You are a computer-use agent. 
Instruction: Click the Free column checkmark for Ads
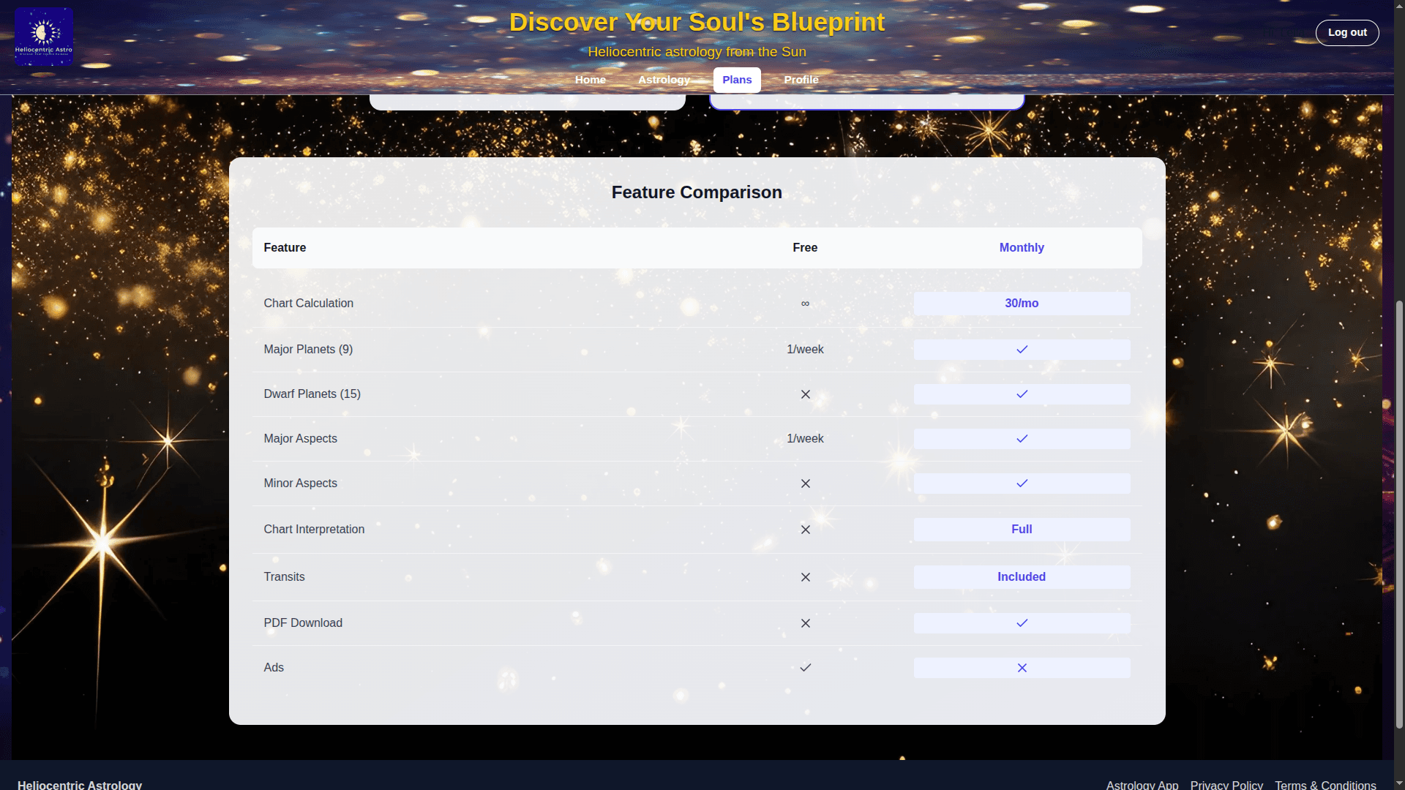(x=805, y=667)
